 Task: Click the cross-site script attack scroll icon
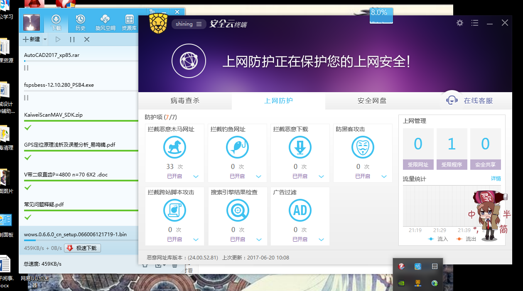click(x=174, y=210)
